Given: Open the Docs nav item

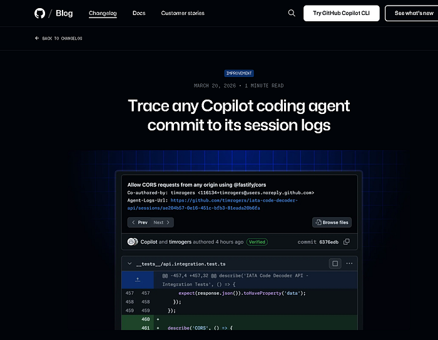Looking at the screenshot, I should point(139,13).
